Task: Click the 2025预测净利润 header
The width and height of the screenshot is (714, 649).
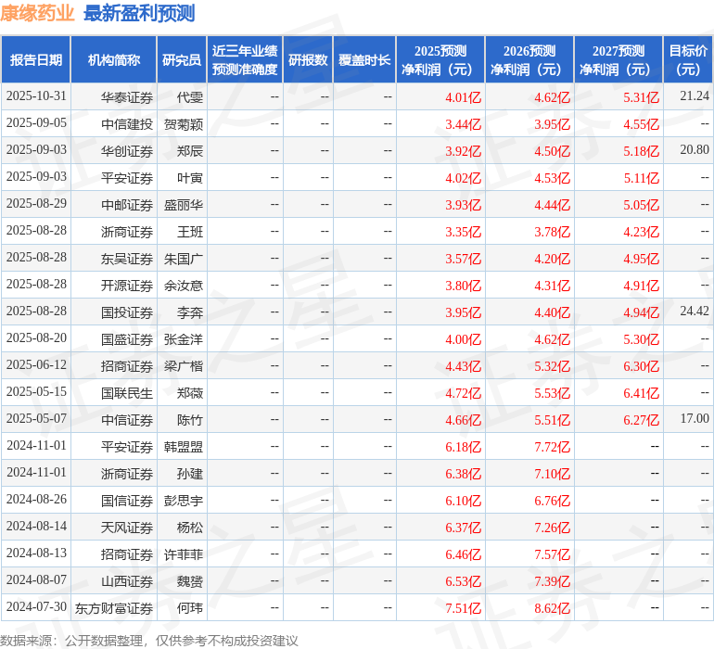Action: pyautogui.click(x=440, y=59)
